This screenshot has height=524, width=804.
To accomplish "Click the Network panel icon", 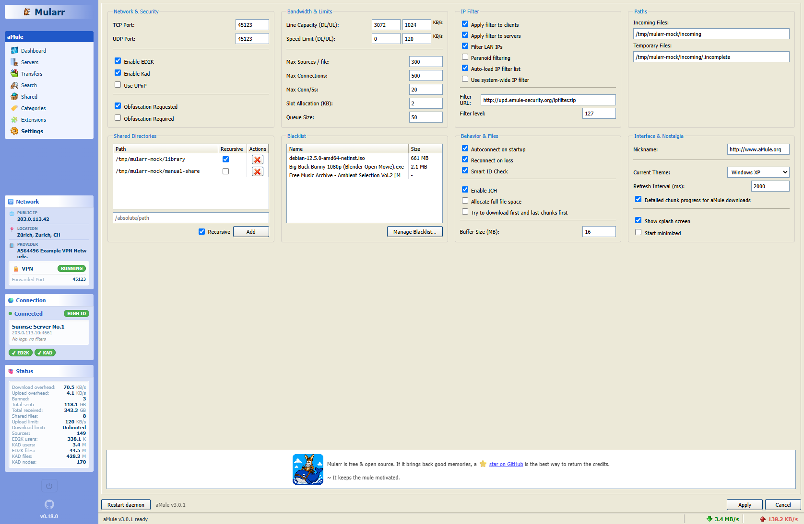I will click(11, 202).
